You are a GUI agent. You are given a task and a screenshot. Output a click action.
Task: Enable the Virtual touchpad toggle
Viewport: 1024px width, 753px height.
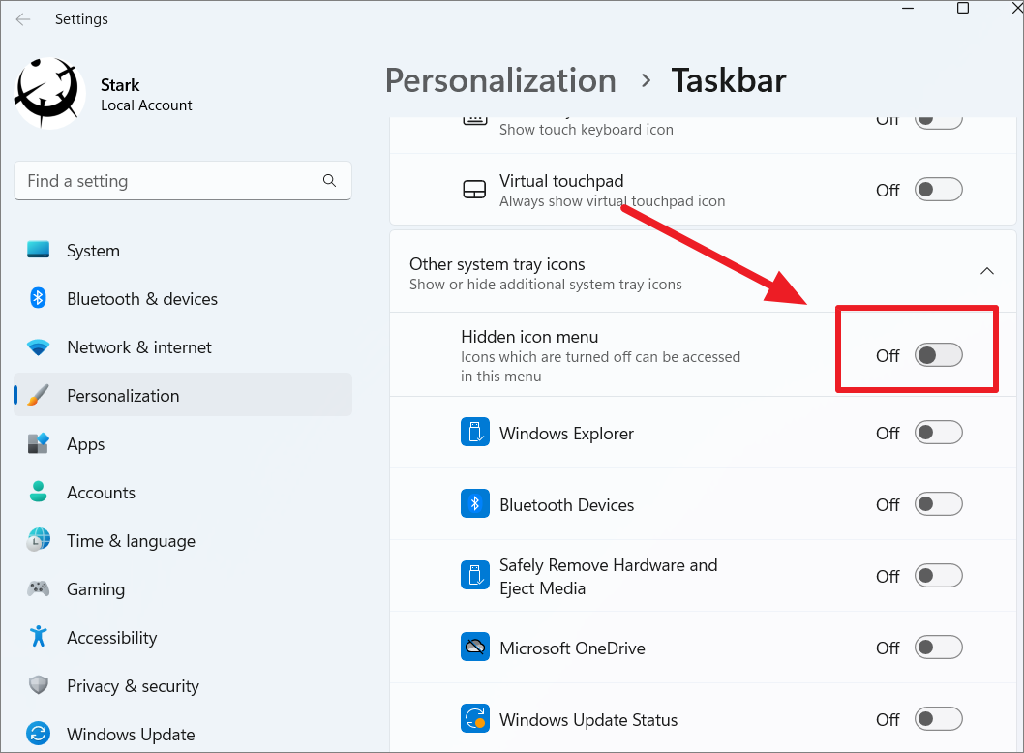(938, 189)
